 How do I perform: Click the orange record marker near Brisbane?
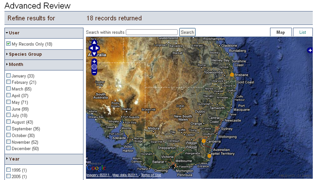(x=232, y=75)
